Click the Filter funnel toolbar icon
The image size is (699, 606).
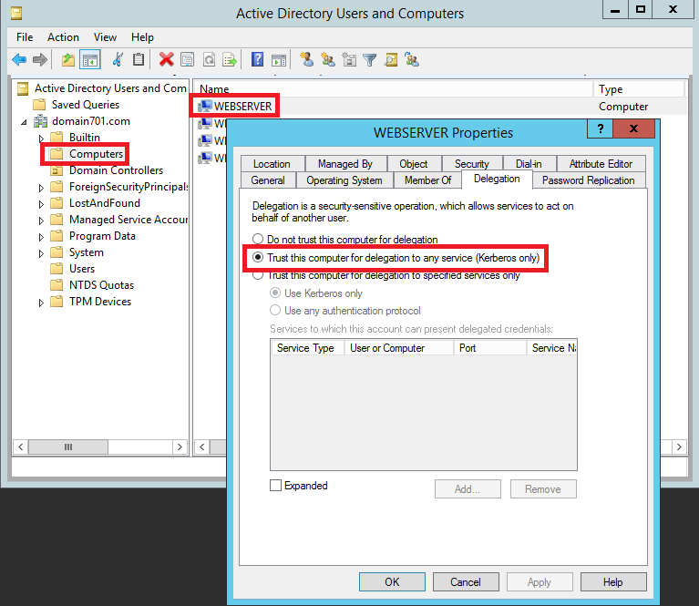click(370, 60)
